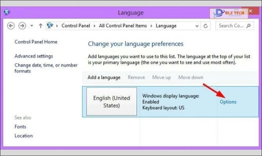Navigate to All Control Panel Items breadcrumb

pos(123,26)
